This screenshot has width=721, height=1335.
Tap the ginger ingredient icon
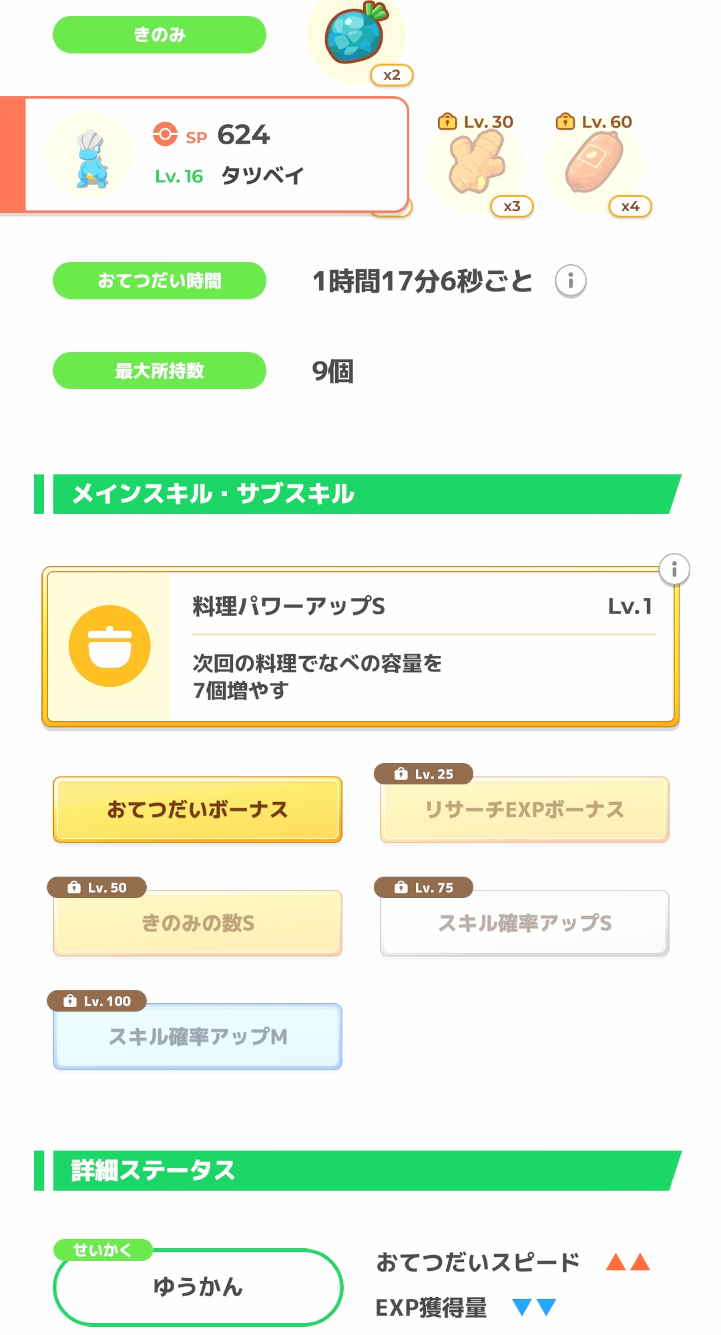point(476,162)
